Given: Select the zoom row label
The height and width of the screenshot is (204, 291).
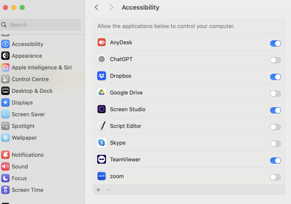Looking at the screenshot, I should click(117, 176).
